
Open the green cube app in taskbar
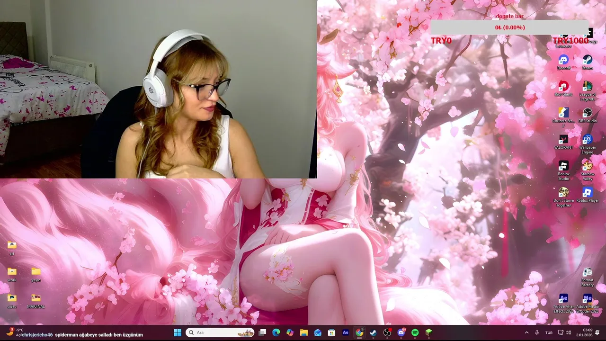429,332
